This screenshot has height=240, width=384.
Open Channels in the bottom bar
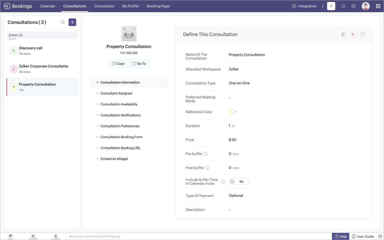33,237
